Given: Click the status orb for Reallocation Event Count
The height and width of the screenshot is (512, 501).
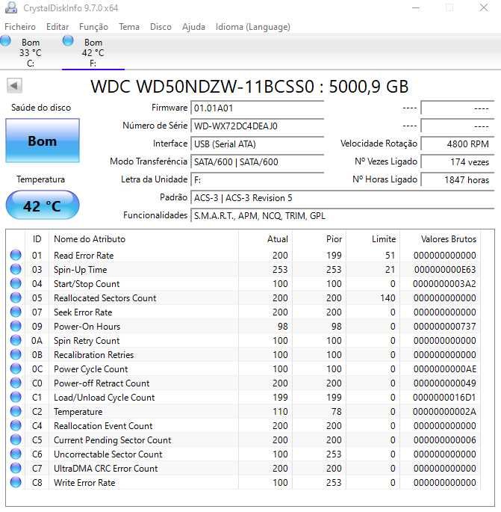Looking at the screenshot, I should (16, 425).
